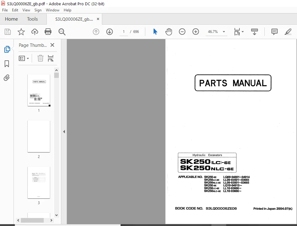
Task: Open the Window menu
Action: pos(52,10)
